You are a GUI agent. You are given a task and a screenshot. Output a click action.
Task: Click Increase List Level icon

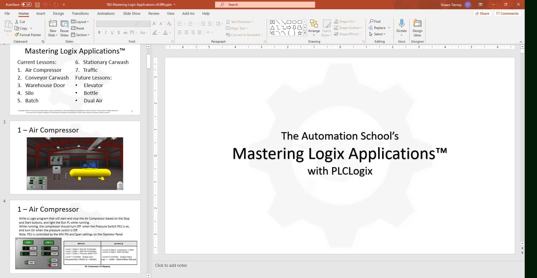click(x=210, y=24)
